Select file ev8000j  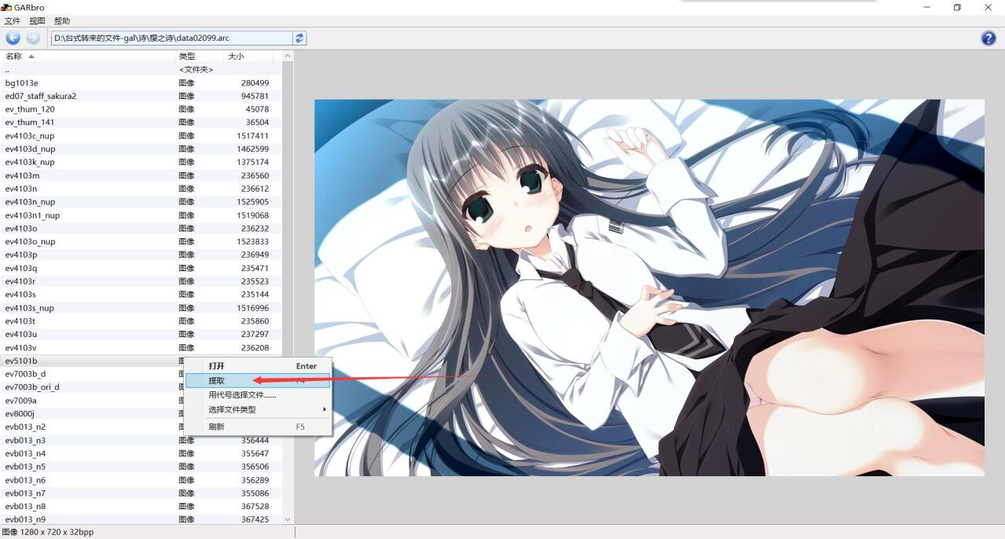pos(93,413)
